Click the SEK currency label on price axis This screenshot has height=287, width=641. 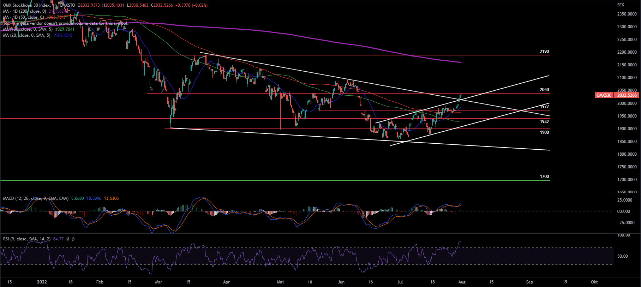[620, 5]
